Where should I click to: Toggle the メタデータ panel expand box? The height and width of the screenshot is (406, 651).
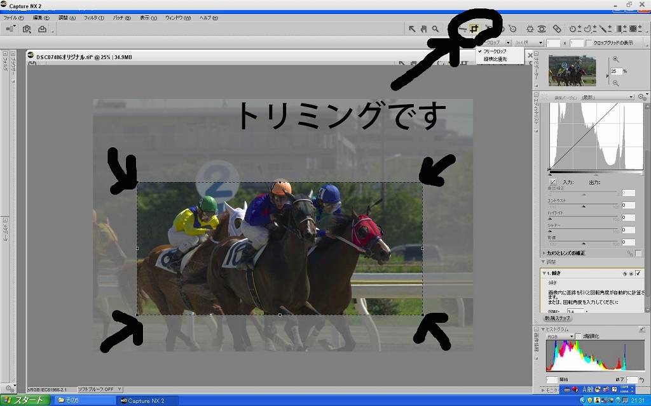[x=5, y=220]
